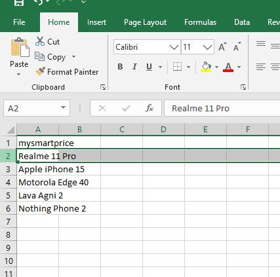Click the Select All corner triangle
This screenshot has height=277, width=280.
click(x=10, y=130)
